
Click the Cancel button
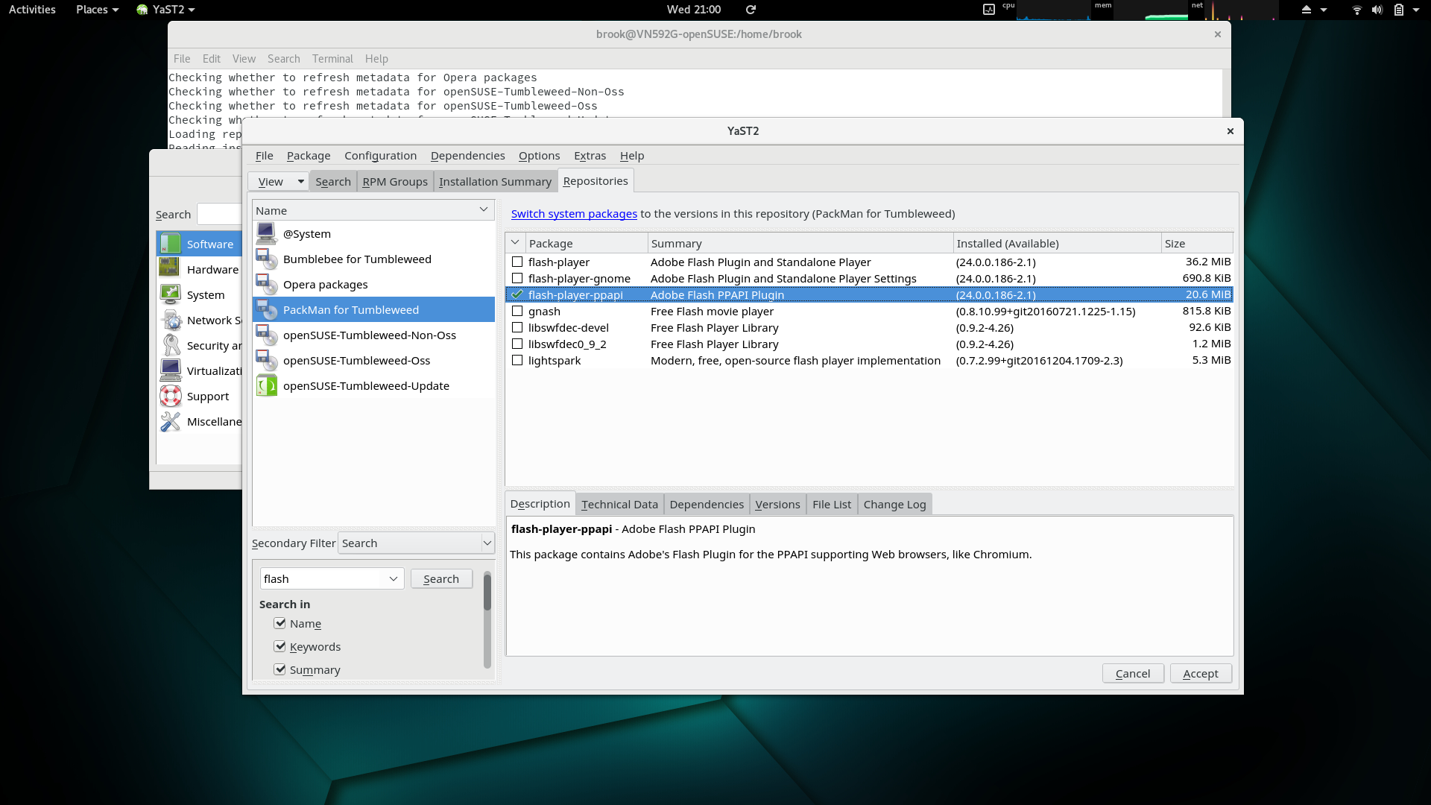1133,674
